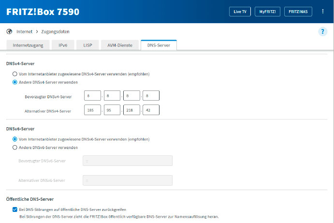Select Andere DNSv4-Server verwenden radio
Screen dimensions: 334x223
point(15,82)
